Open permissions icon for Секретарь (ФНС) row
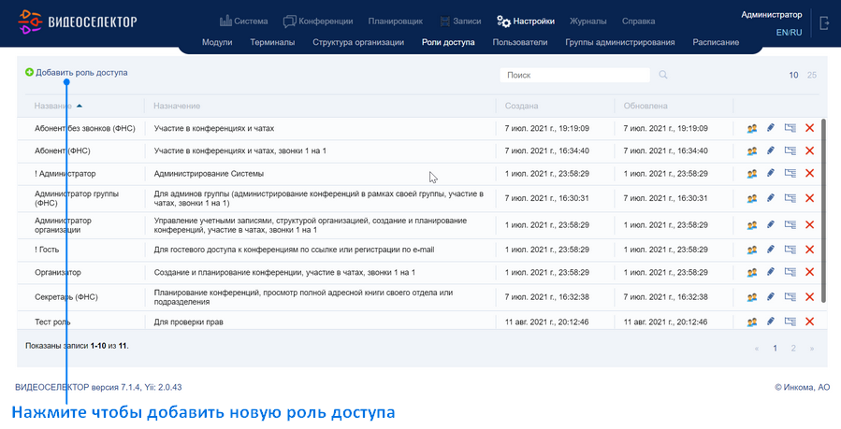Image resolution: width=841 pixels, height=429 pixels. point(790,296)
